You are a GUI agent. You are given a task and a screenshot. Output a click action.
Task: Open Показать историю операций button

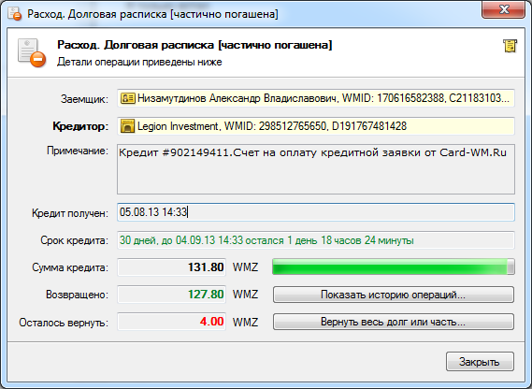(394, 295)
